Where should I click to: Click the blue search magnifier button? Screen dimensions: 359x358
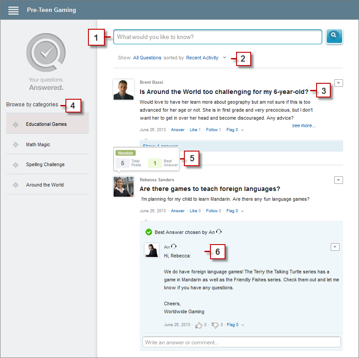(x=334, y=36)
